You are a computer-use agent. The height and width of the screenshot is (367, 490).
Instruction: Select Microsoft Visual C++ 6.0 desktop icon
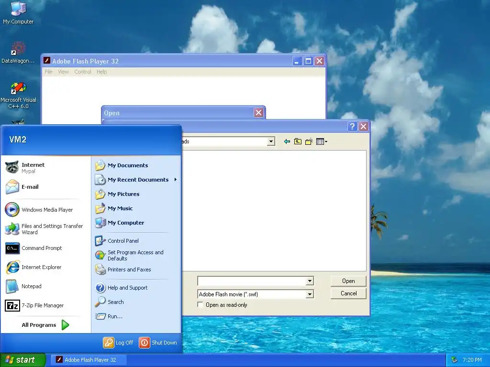coord(18,95)
